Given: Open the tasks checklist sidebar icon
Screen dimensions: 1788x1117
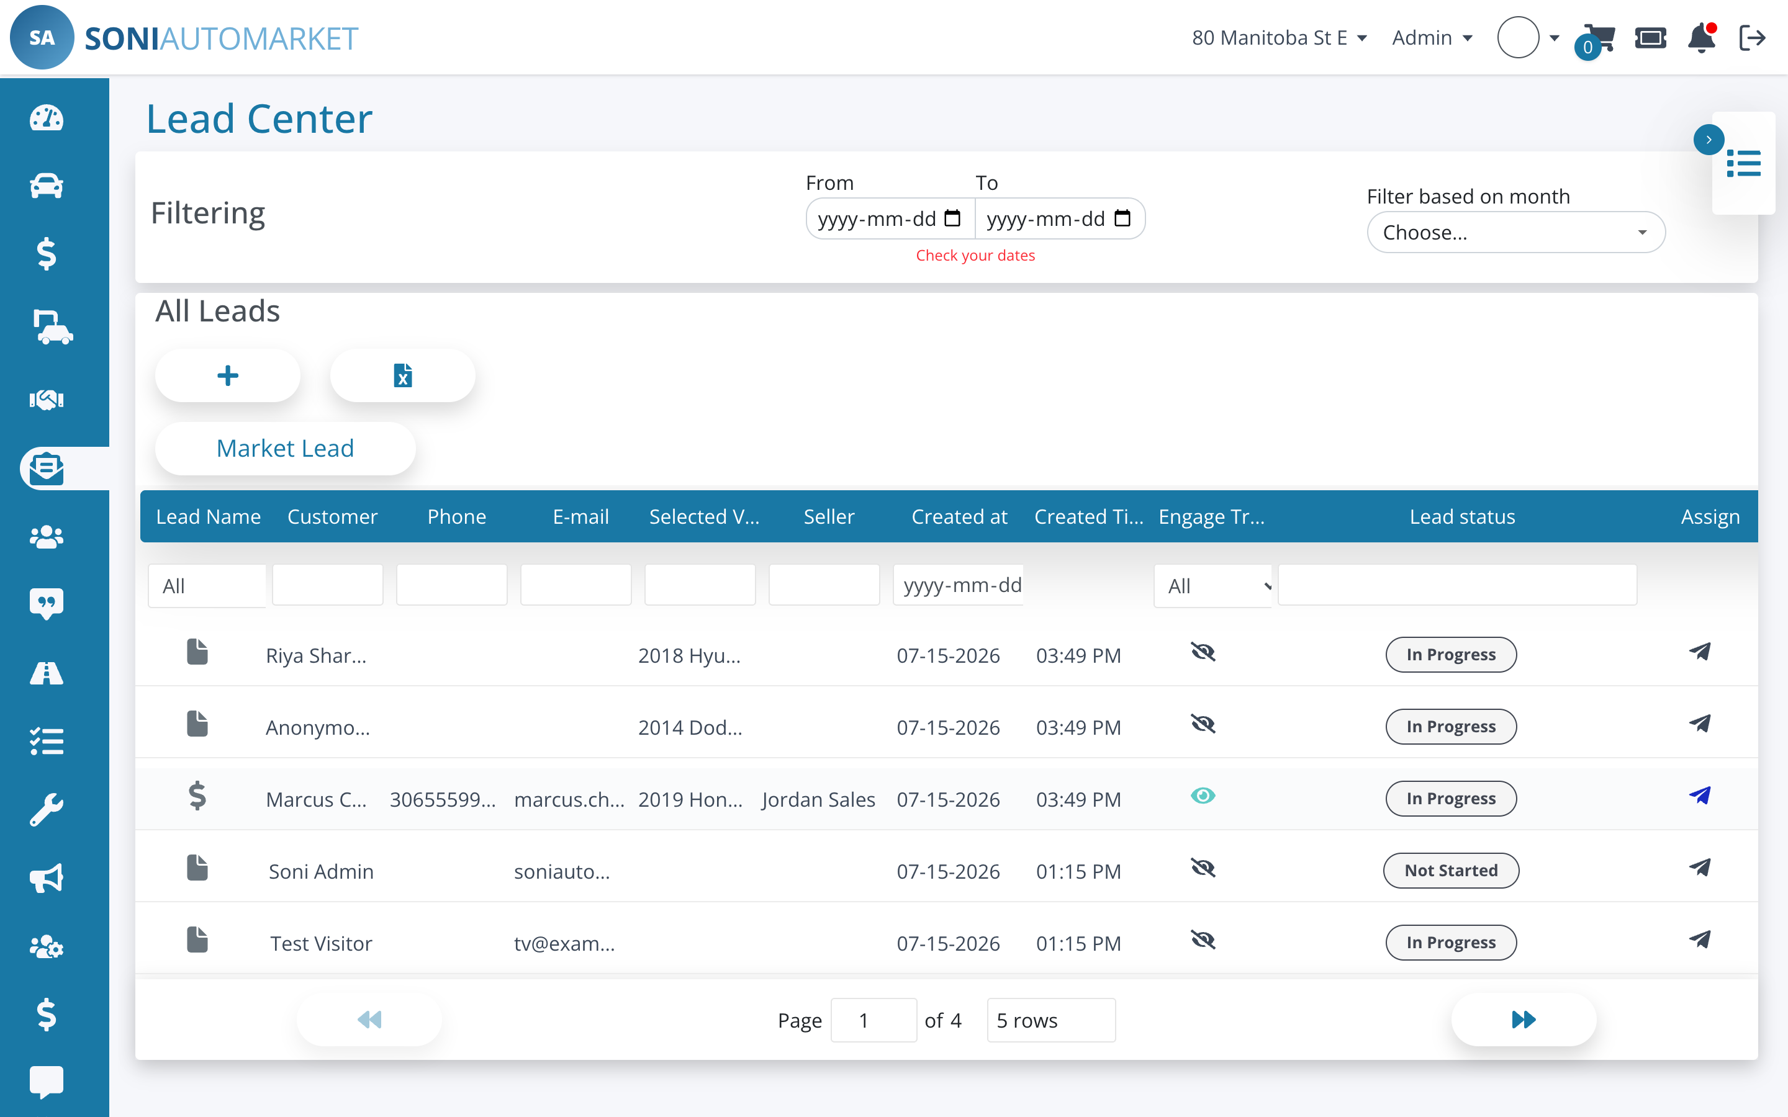Looking at the screenshot, I should (x=46, y=741).
